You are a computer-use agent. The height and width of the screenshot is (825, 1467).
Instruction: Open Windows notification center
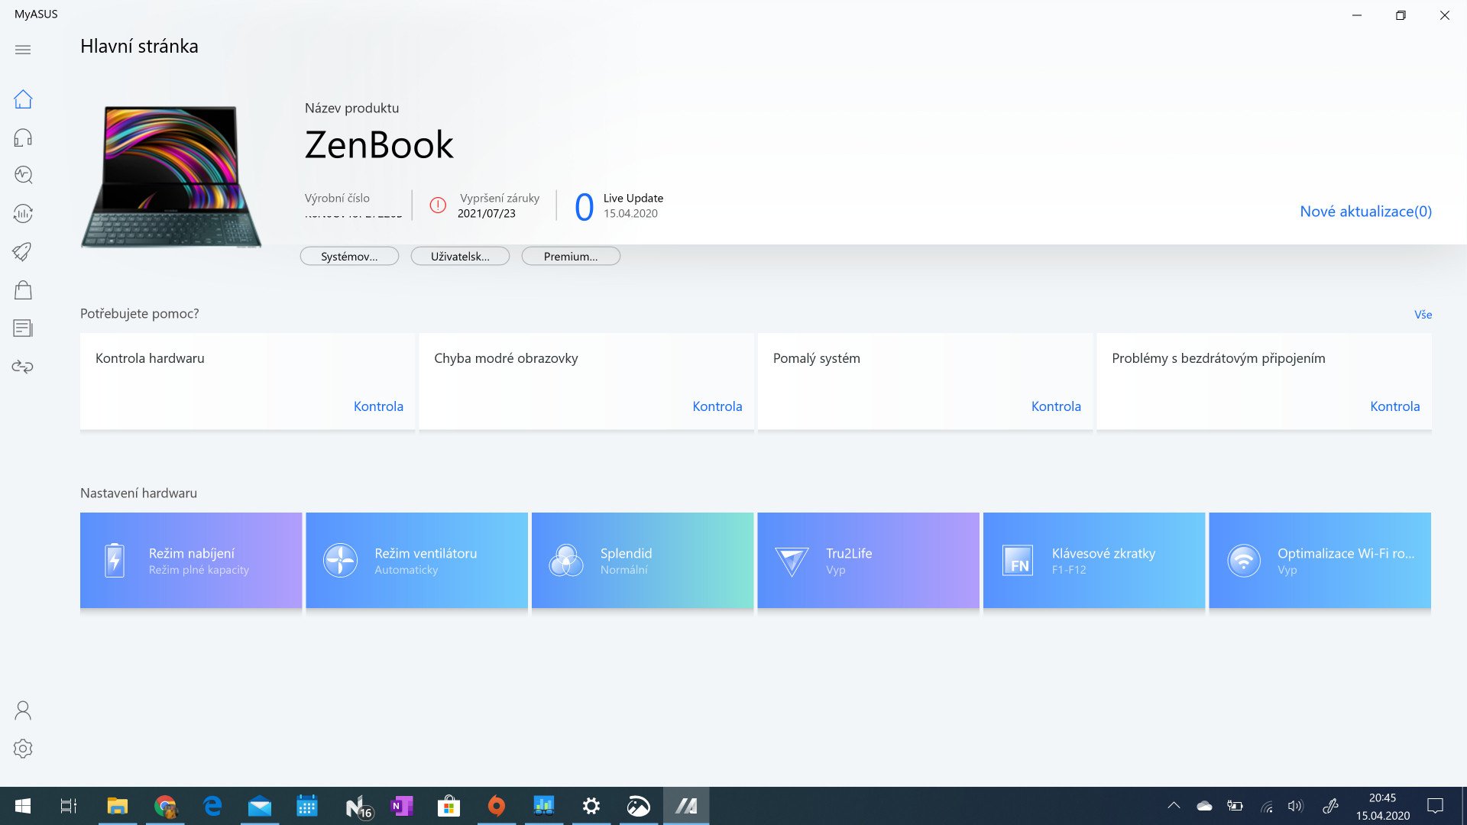1436,806
